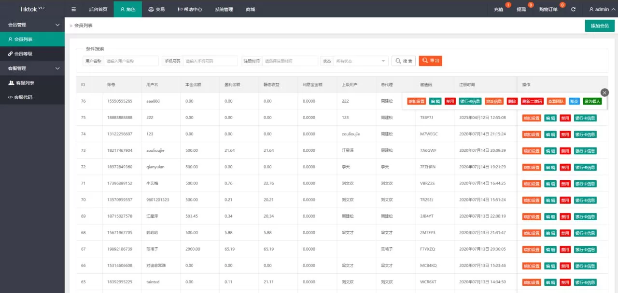The height and width of the screenshot is (293, 618).
Task: Click the 添加会员 button
Action: click(x=599, y=26)
